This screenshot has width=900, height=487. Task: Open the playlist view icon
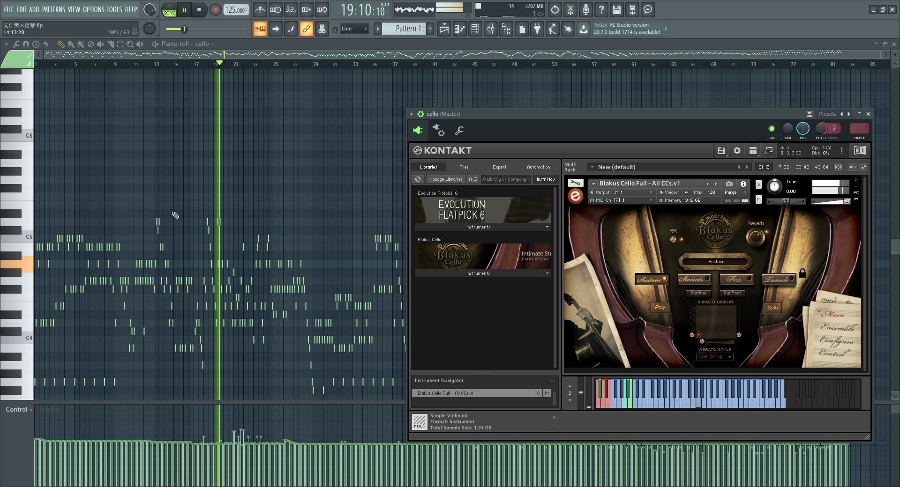(444, 29)
